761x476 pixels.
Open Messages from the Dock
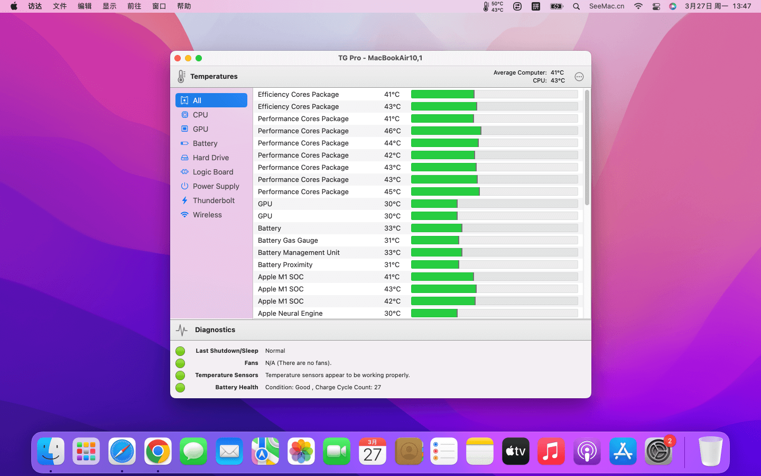pyautogui.click(x=193, y=451)
